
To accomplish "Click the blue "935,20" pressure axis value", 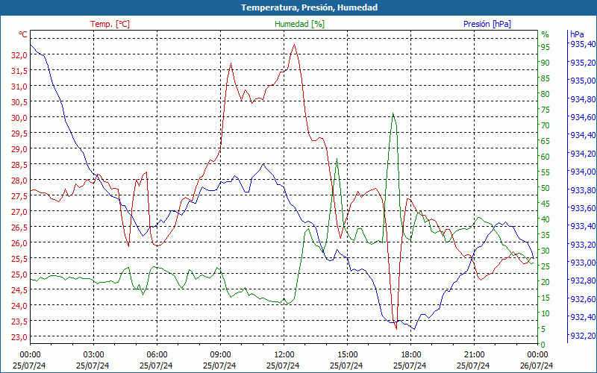I will (582, 63).
